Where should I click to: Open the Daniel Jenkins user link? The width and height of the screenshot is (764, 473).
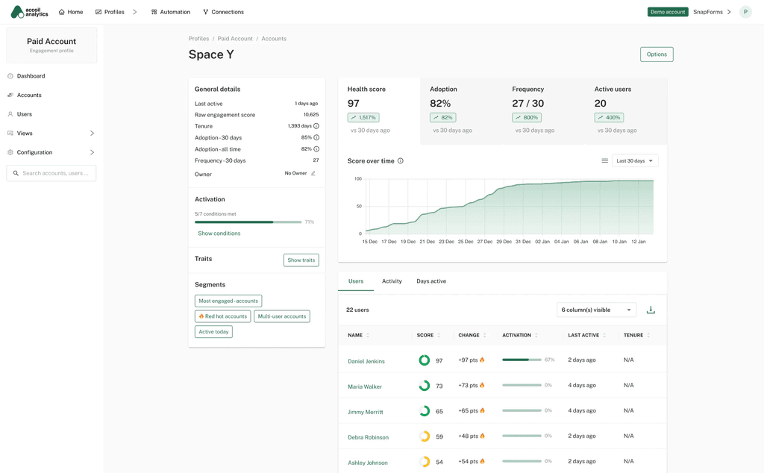(x=366, y=361)
